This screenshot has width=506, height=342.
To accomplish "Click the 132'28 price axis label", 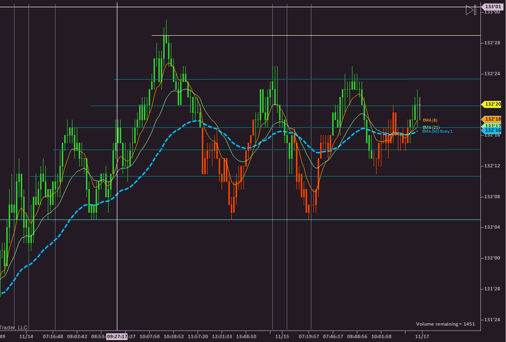I will tap(492, 43).
